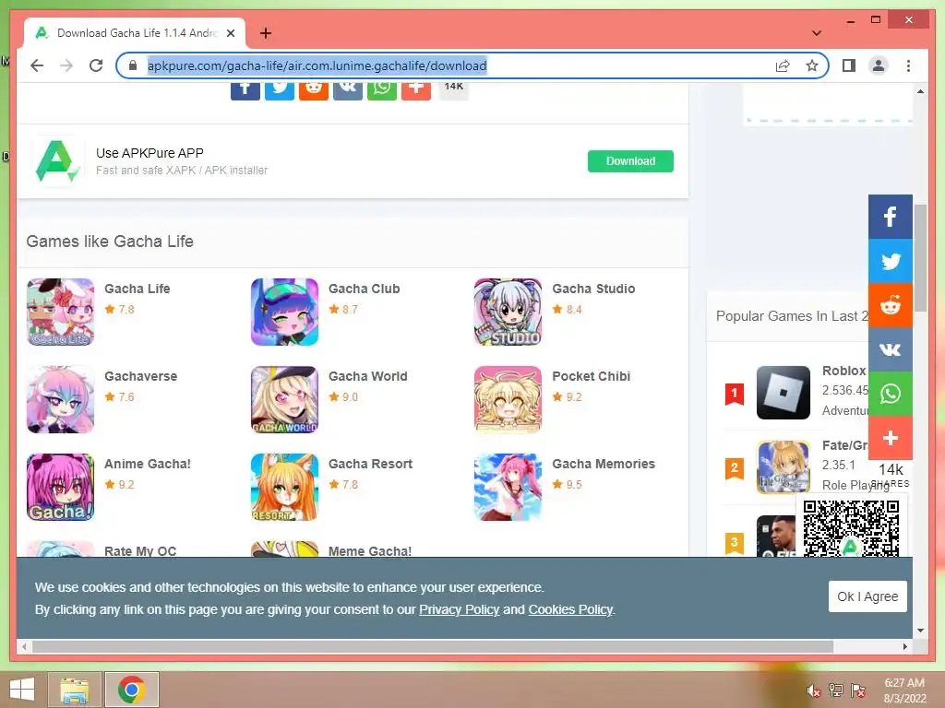Click the Chrome icon in the taskbar
945x708 pixels.
[x=131, y=690]
